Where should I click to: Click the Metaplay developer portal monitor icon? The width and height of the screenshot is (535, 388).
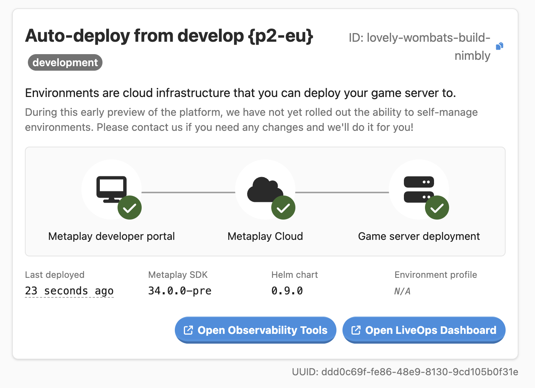tap(112, 189)
